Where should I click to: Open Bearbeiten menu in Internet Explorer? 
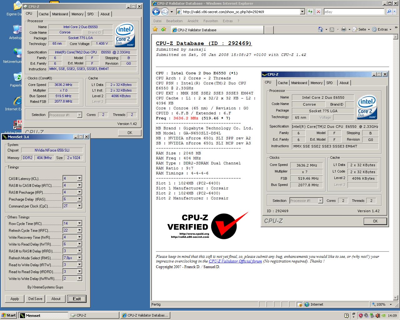pyautogui.click(x=174, y=21)
